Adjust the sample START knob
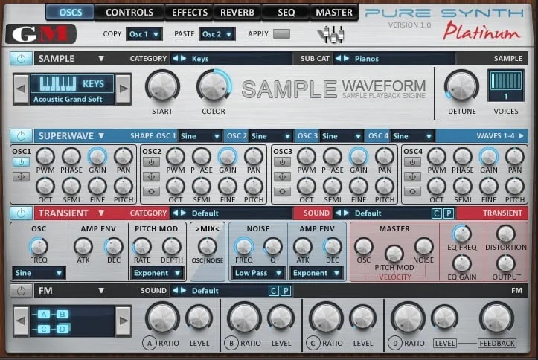This screenshot has width=538, height=360. click(x=162, y=86)
